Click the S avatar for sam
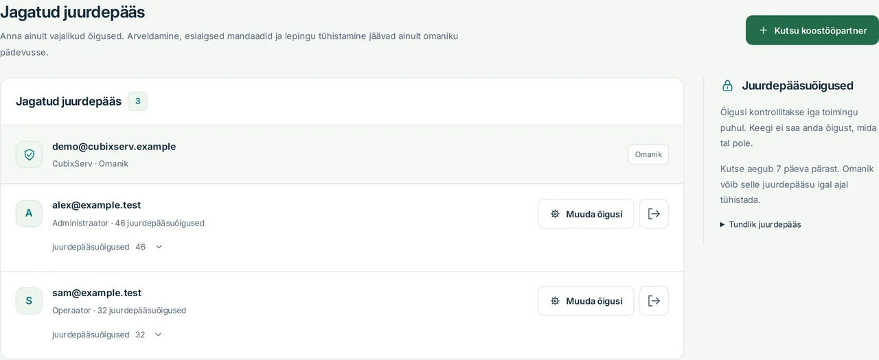The width and height of the screenshot is (879, 360). pos(29,300)
